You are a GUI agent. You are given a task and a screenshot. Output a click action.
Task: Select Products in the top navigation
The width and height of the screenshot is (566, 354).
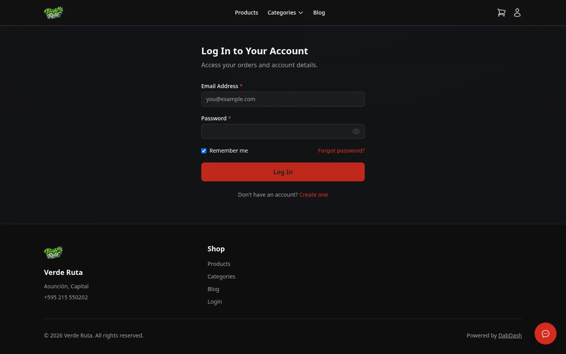[246, 12]
